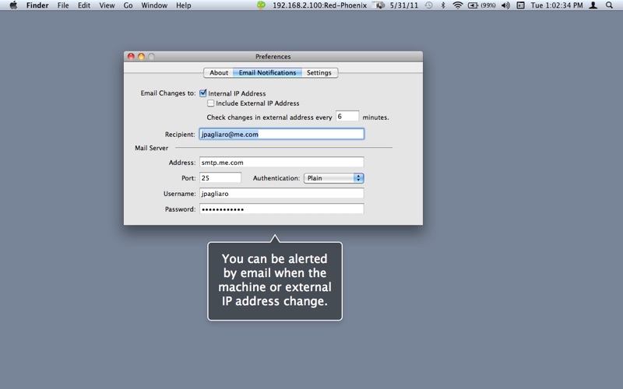The image size is (623, 389).
Task: Click the input menu icon beside the clock
Action: pos(520,5)
